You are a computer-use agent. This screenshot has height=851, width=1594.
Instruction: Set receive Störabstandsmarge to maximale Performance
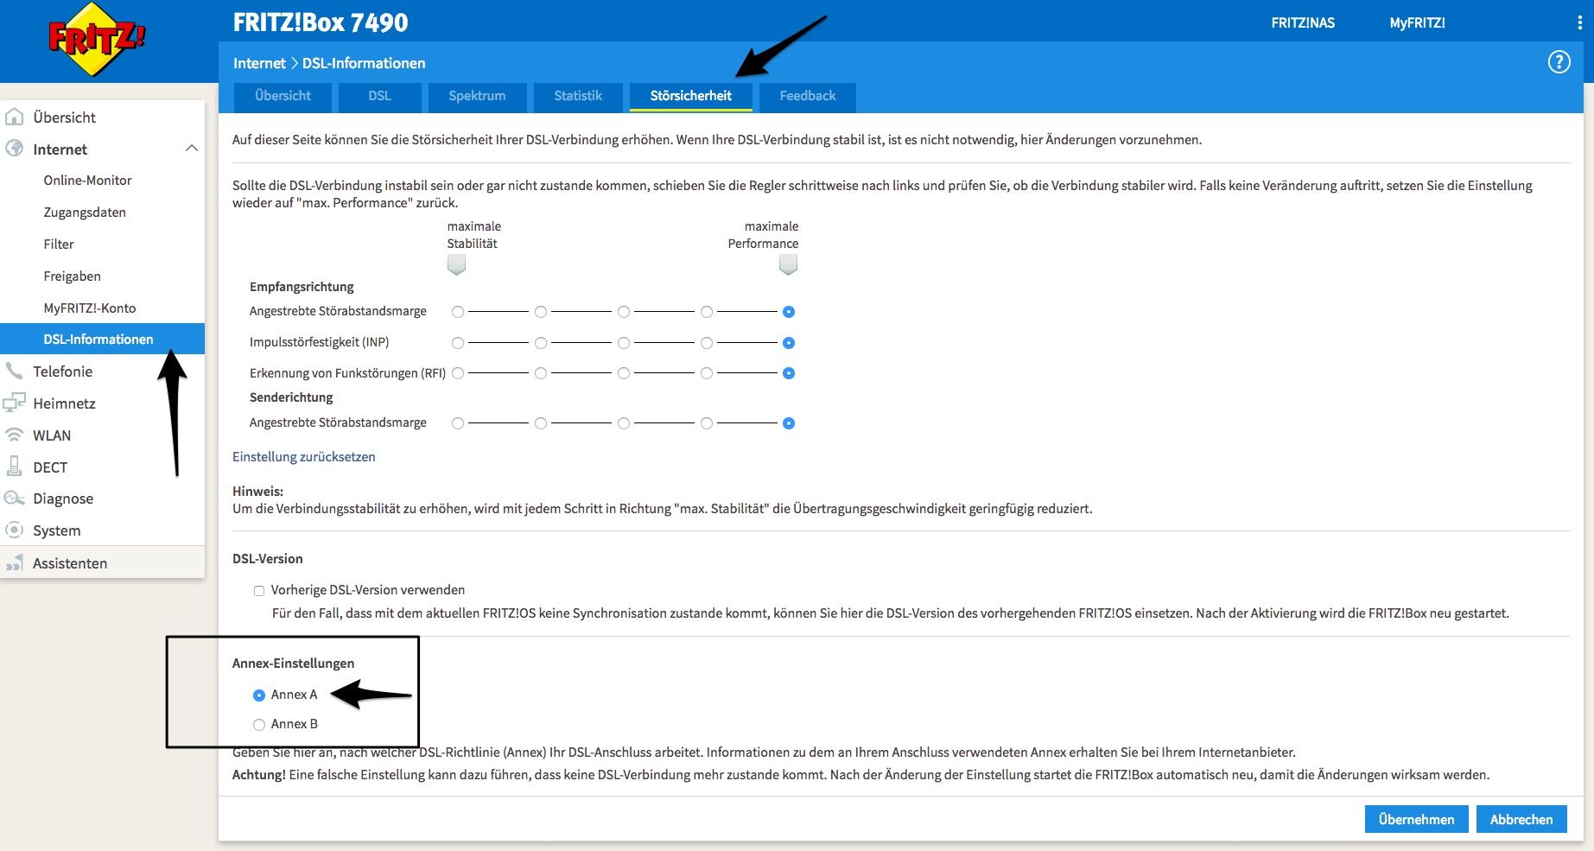(789, 312)
